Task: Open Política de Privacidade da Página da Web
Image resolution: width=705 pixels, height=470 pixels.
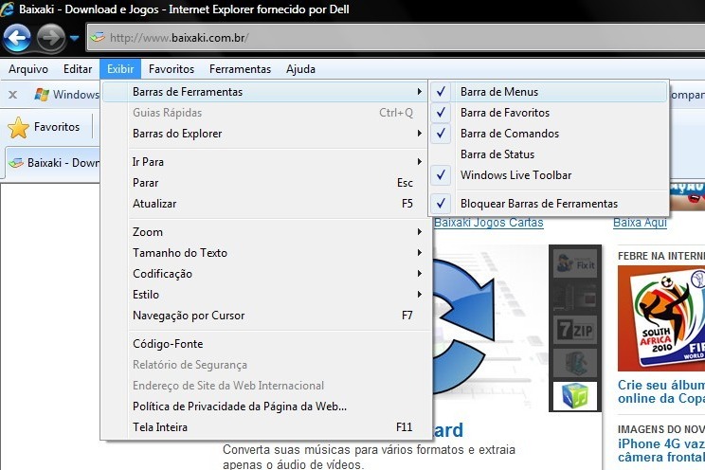Action: point(265,407)
